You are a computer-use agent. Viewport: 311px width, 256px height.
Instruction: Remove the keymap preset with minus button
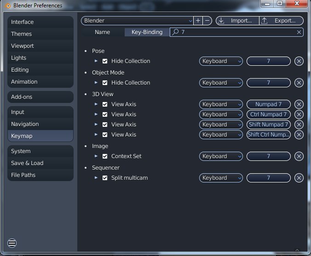(x=207, y=21)
